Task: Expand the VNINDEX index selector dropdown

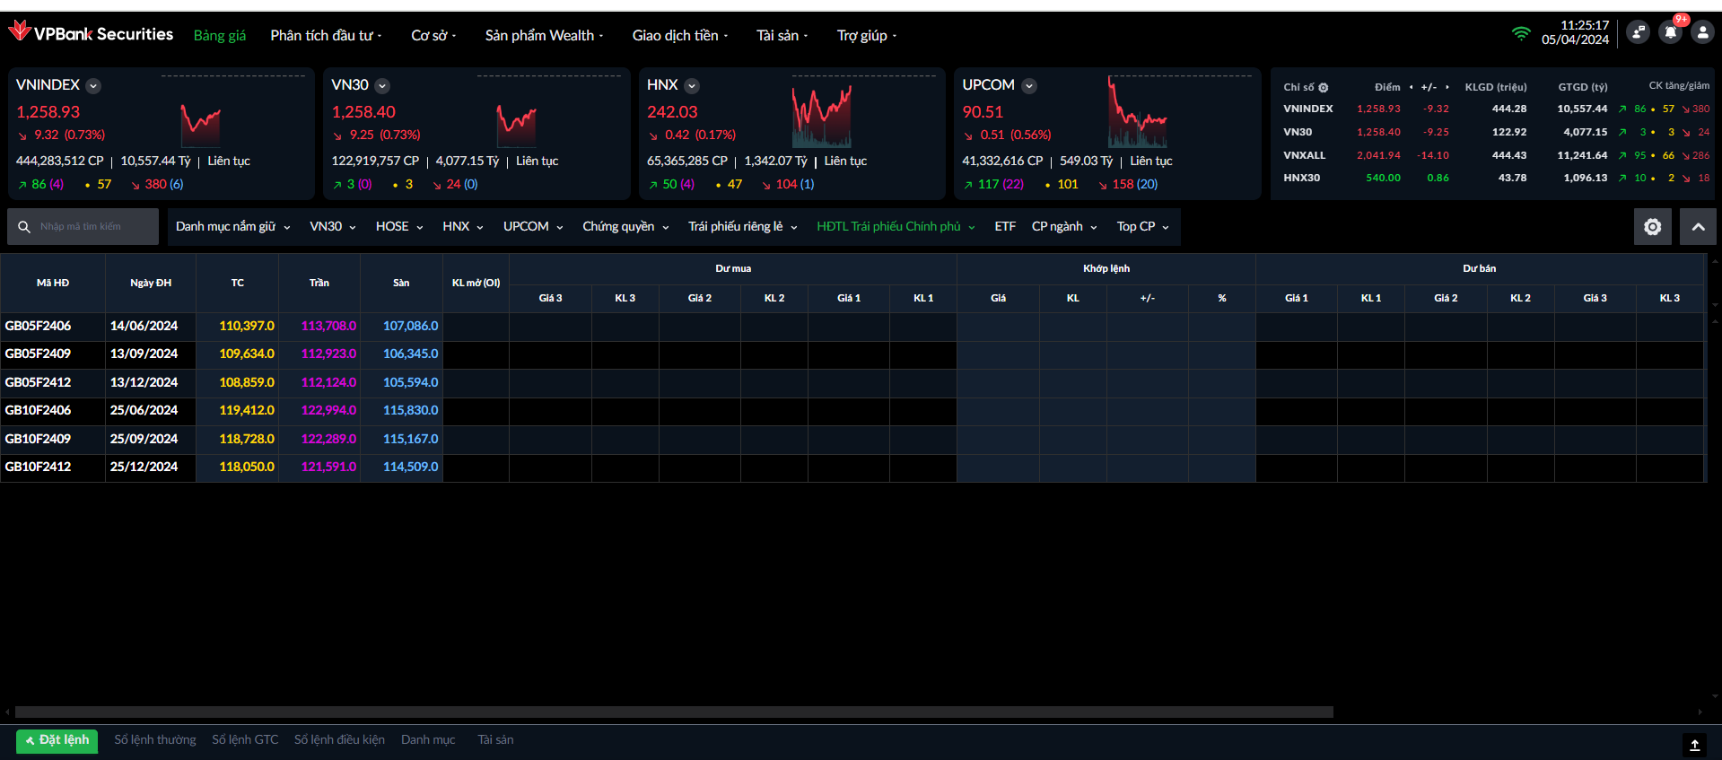Action: [x=93, y=86]
